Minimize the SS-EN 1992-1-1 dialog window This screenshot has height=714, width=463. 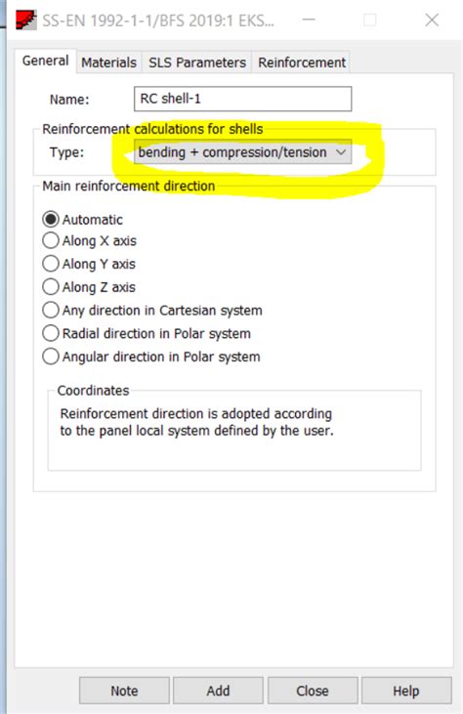(309, 20)
